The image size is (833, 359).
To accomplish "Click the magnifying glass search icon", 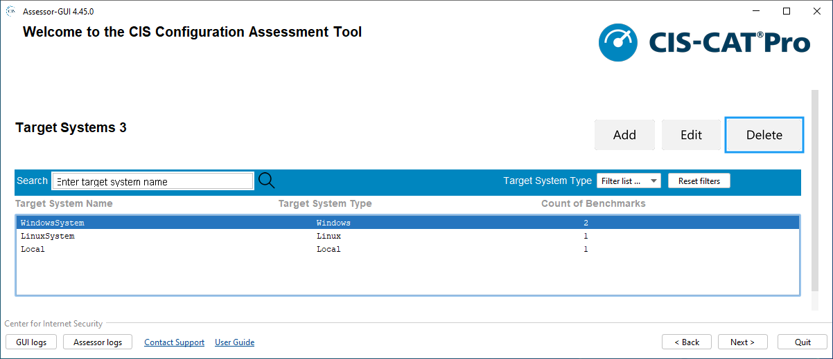I will (267, 181).
